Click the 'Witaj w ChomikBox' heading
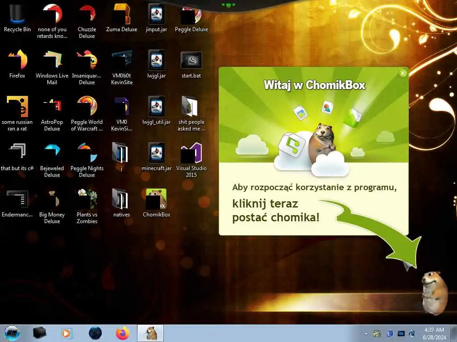457x342 pixels. coord(315,85)
